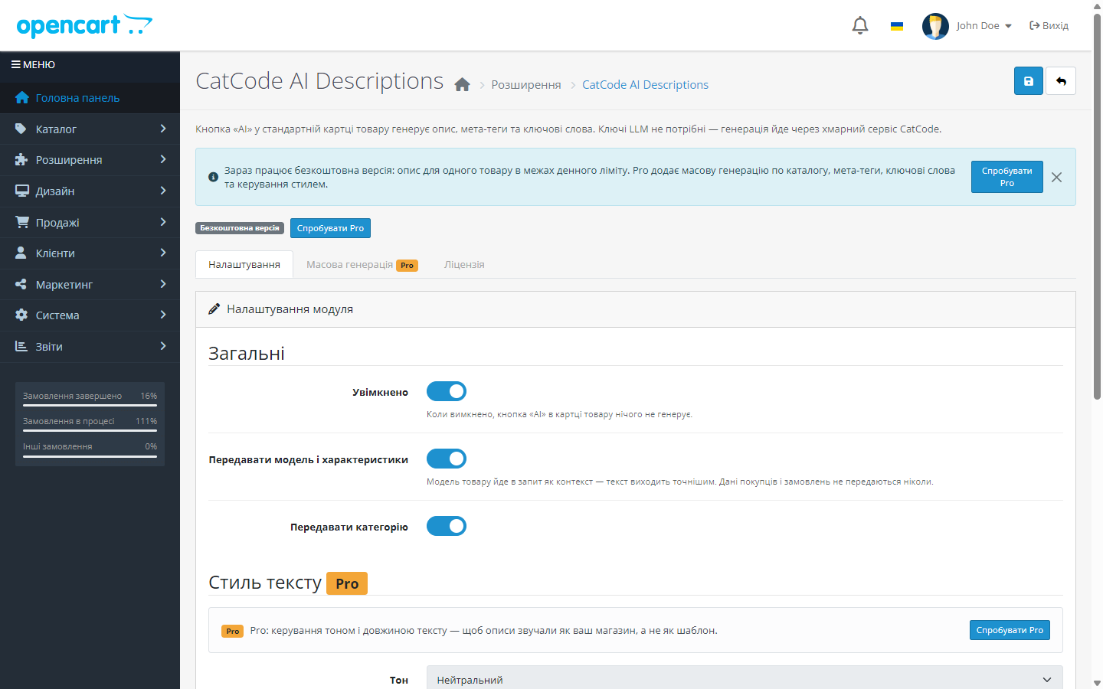Click the Каталог tag icon
The image size is (1103, 689).
21,129
